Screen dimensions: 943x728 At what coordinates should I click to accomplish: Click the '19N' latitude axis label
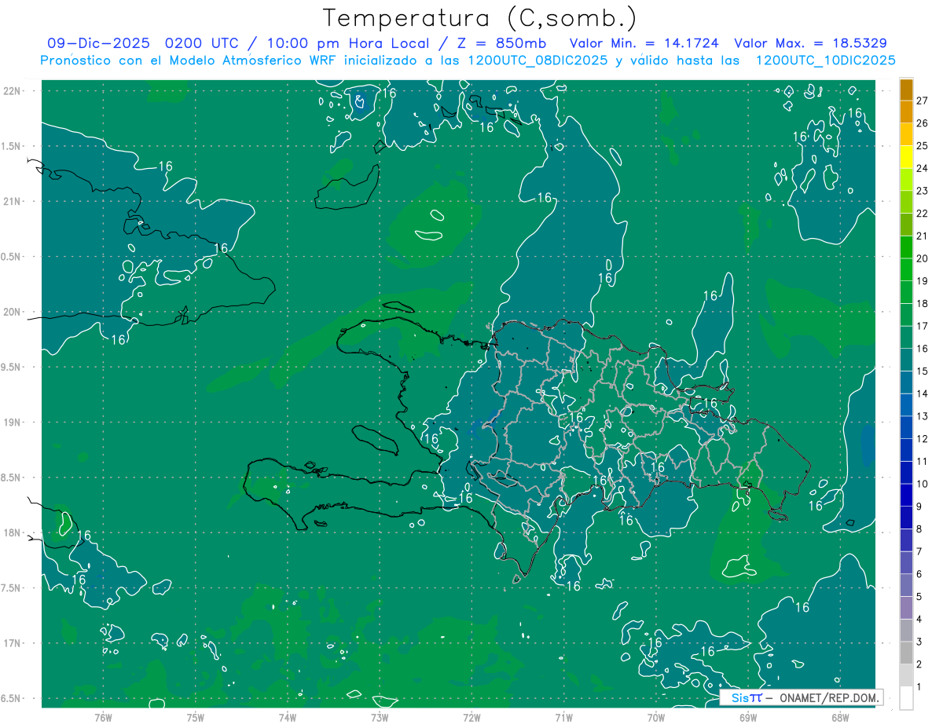[13, 423]
